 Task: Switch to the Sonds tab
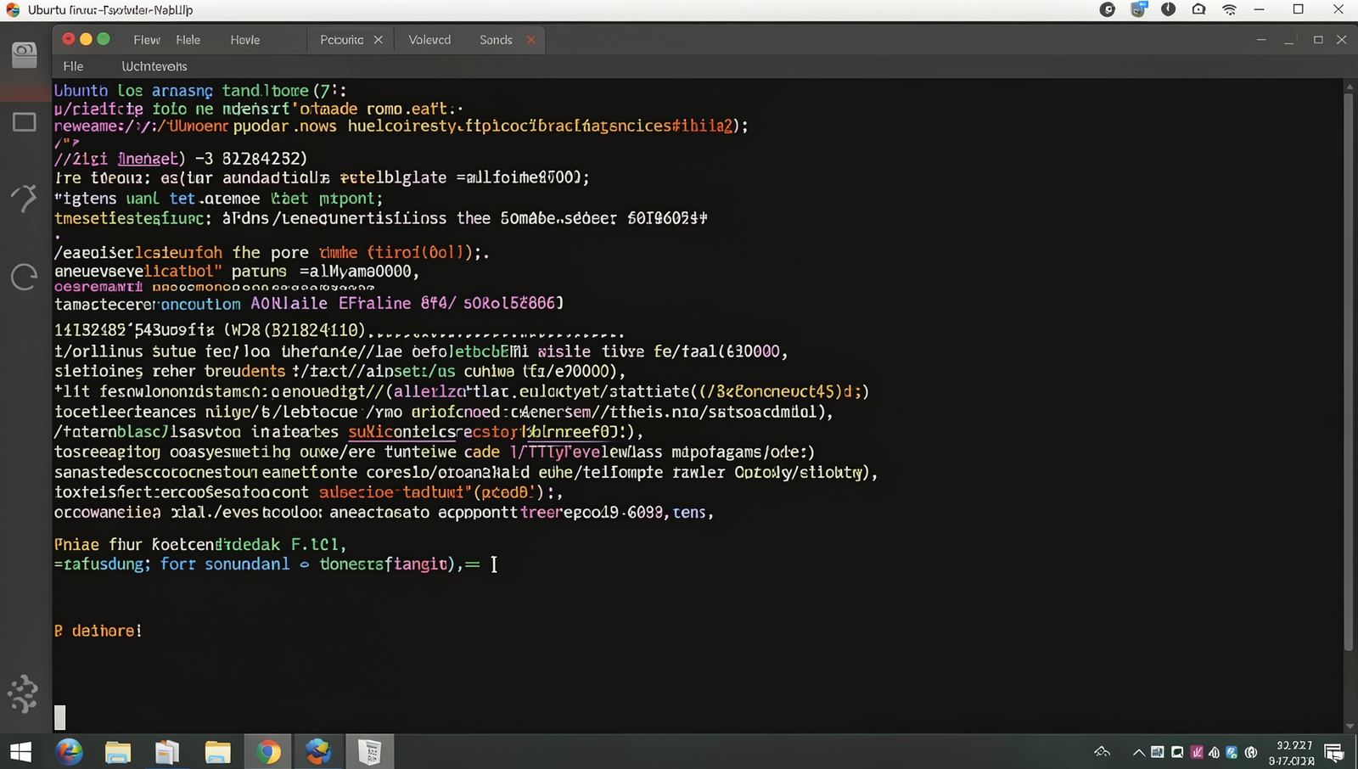[x=496, y=40]
